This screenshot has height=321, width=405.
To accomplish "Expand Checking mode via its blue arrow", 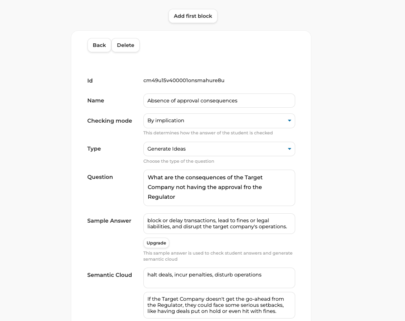I will pos(289,121).
